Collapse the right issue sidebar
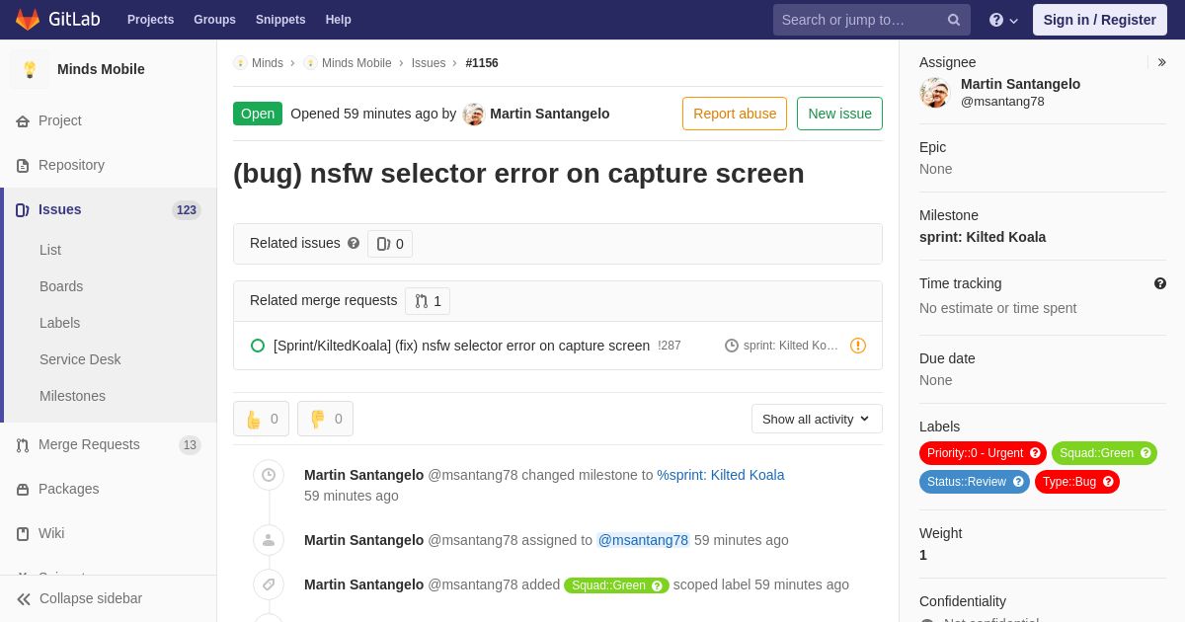 pyautogui.click(x=1161, y=62)
